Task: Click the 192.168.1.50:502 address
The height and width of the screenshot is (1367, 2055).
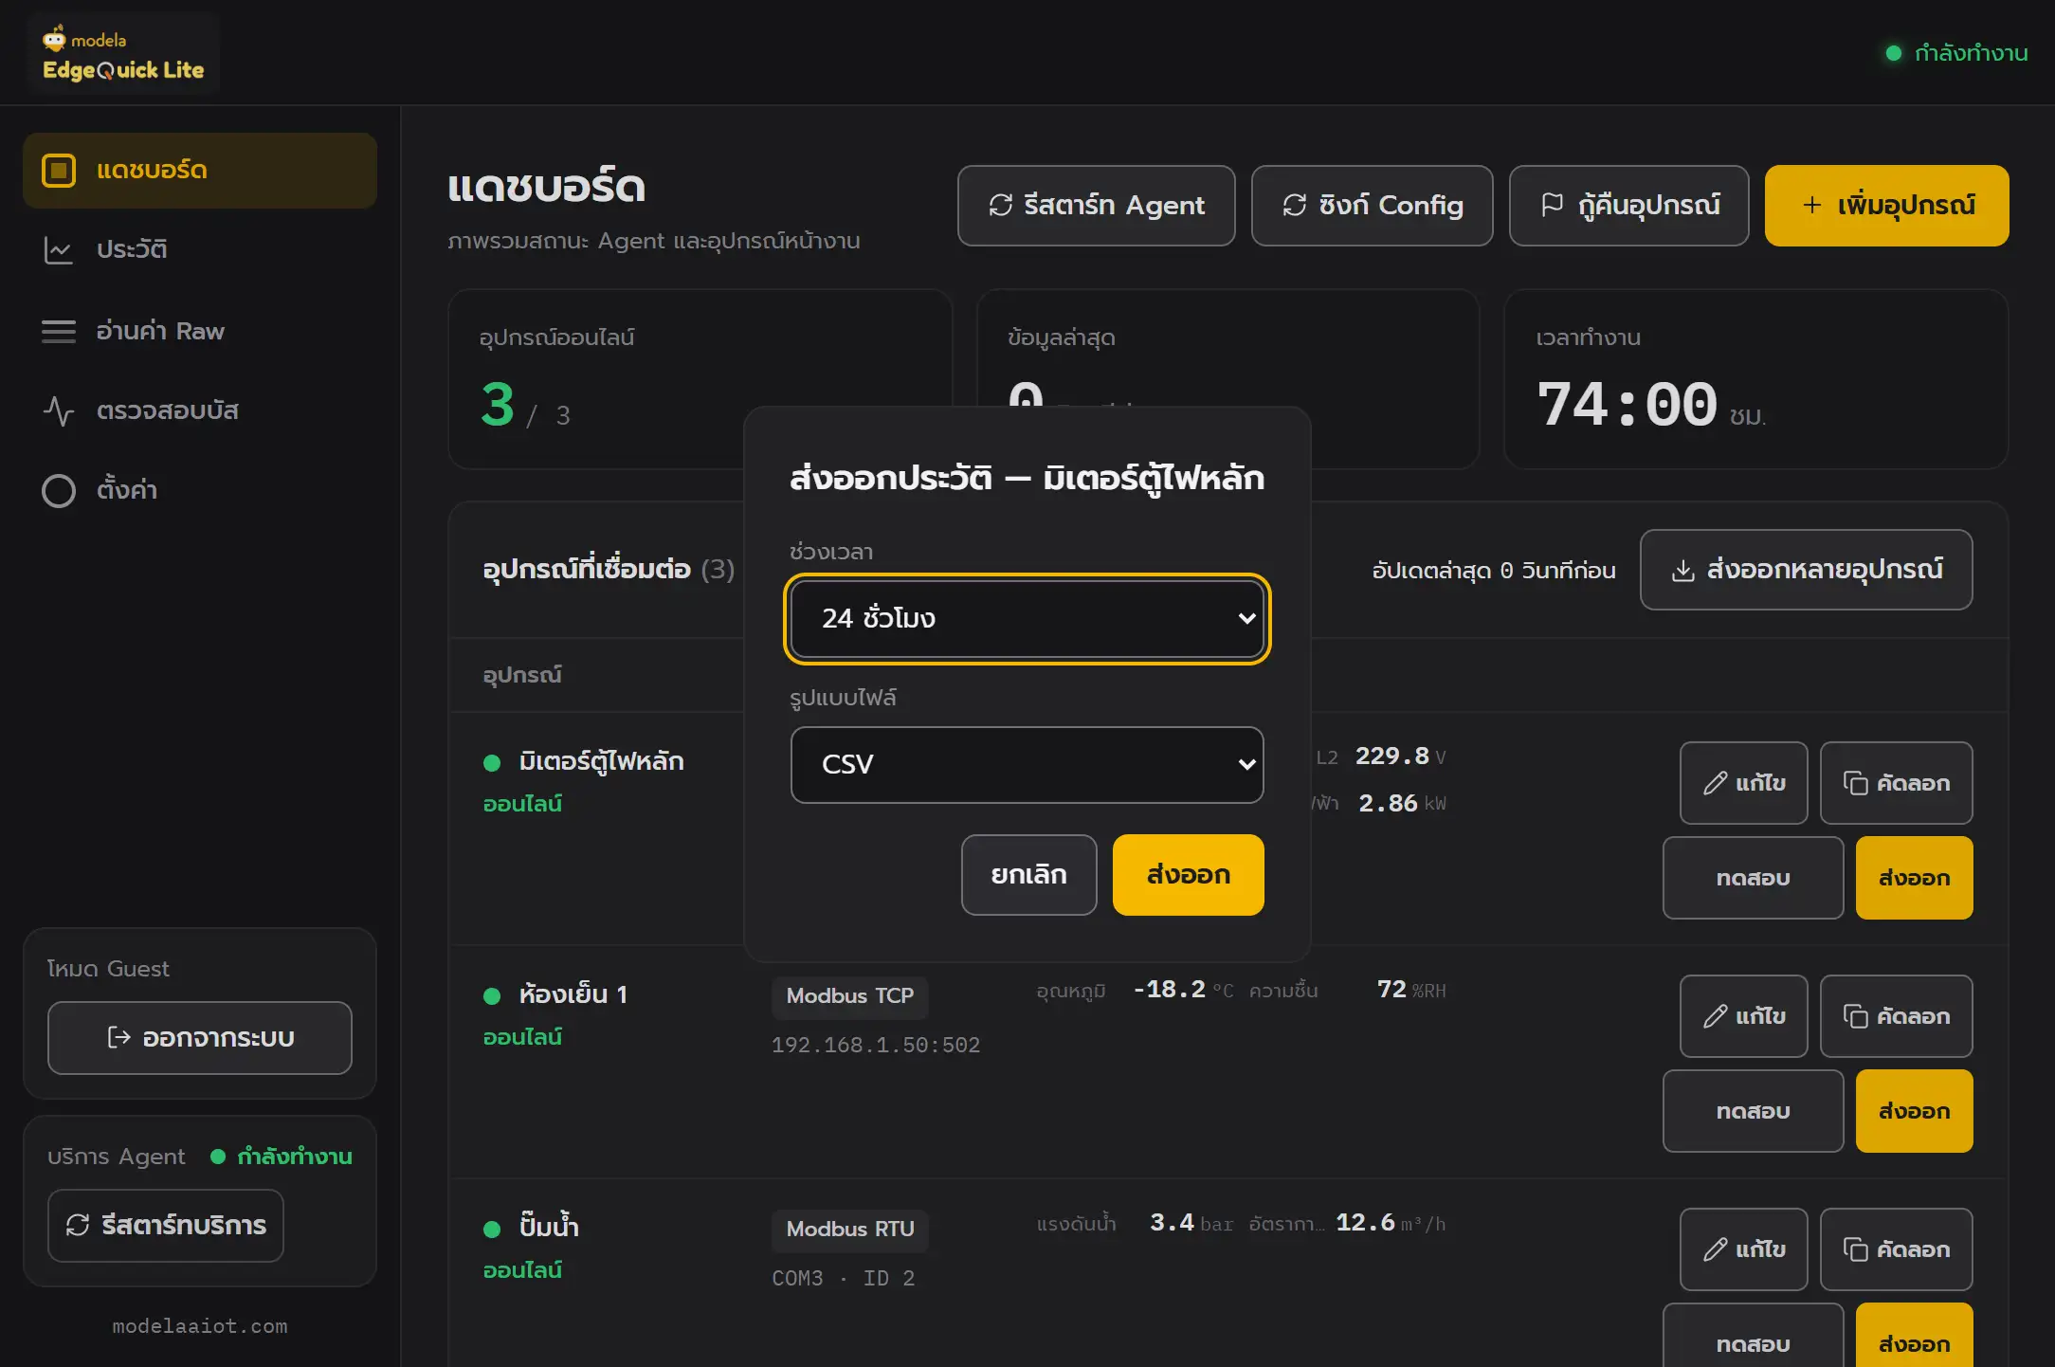Action: pyautogui.click(x=876, y=1045)
